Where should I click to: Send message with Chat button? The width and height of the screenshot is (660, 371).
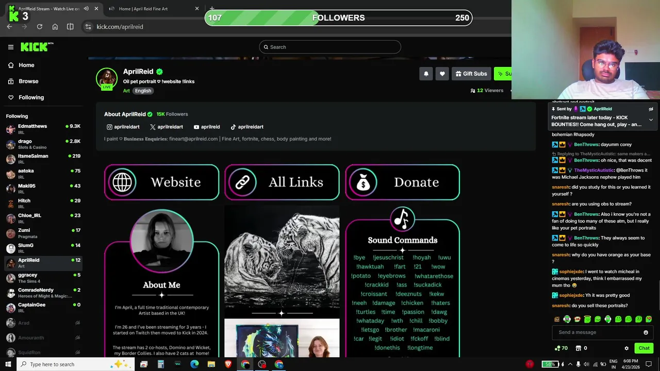coord(644,348)
